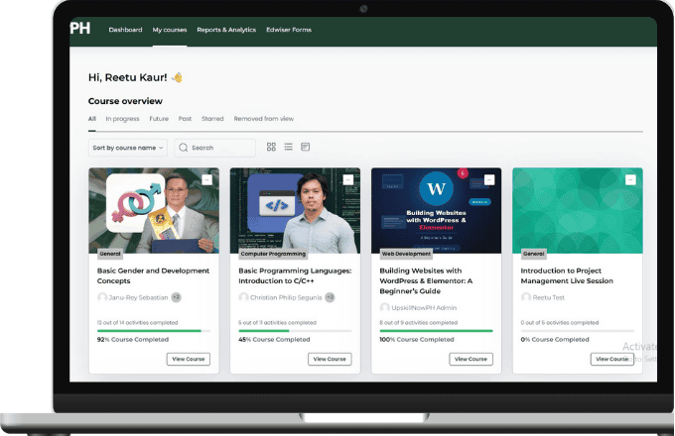View Course for Introduction to Project Management
675x436 pixels.
[x=612, y=359]
